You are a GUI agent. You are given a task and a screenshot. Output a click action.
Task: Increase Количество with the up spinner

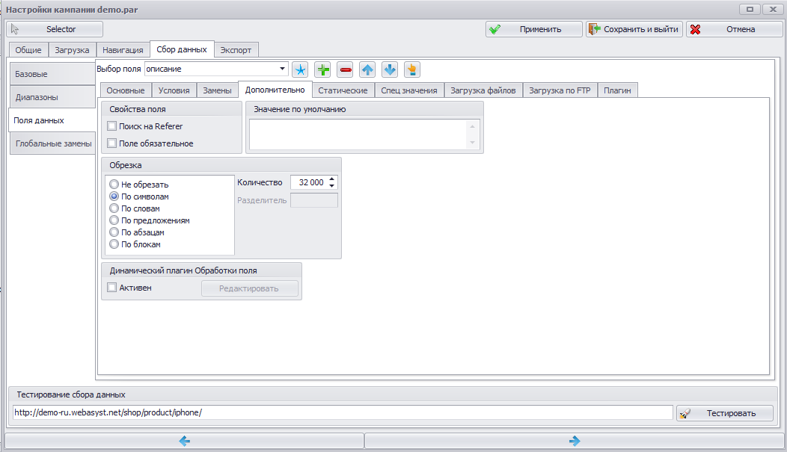331,179
